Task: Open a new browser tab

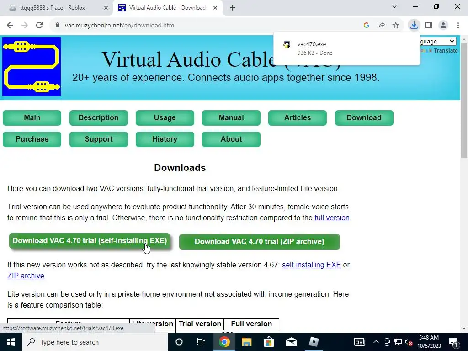Action: [x=233, y=8]
